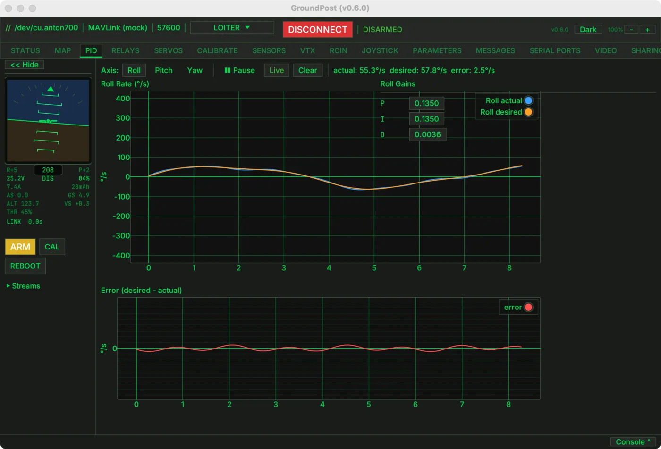Click the GS 4.9 ground speed readout
661x449 pixels.
coord(78,195)
